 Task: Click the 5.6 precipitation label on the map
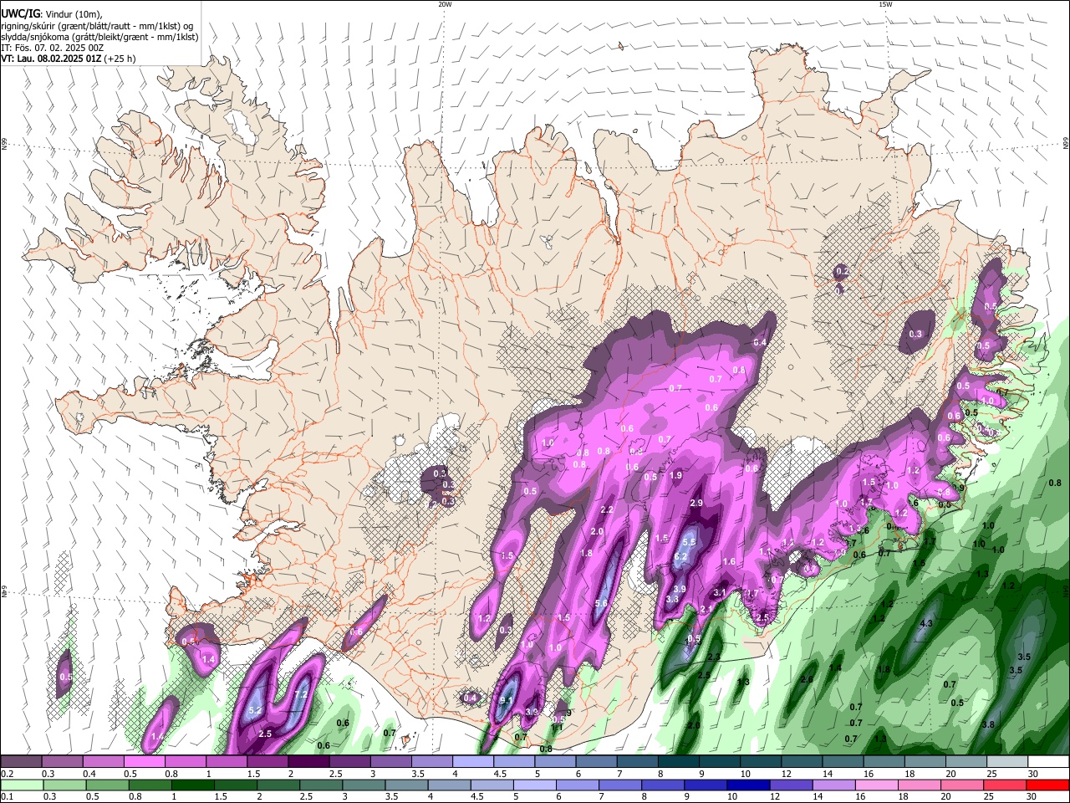pos(601,604)
